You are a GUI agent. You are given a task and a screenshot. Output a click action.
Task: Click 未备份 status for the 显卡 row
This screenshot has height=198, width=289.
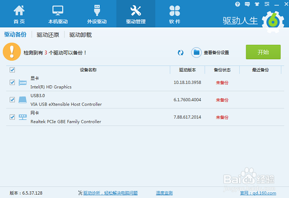pos(222,83)
